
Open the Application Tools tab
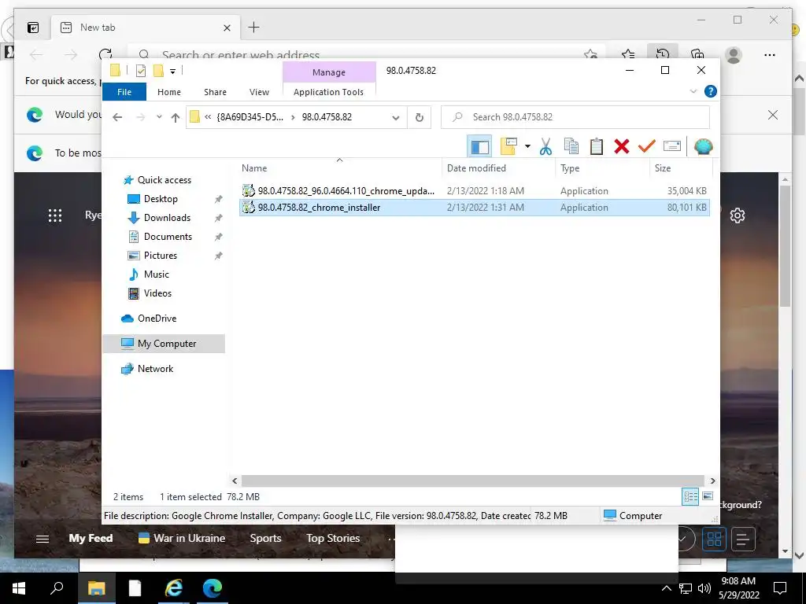click(x=328, y=92)
